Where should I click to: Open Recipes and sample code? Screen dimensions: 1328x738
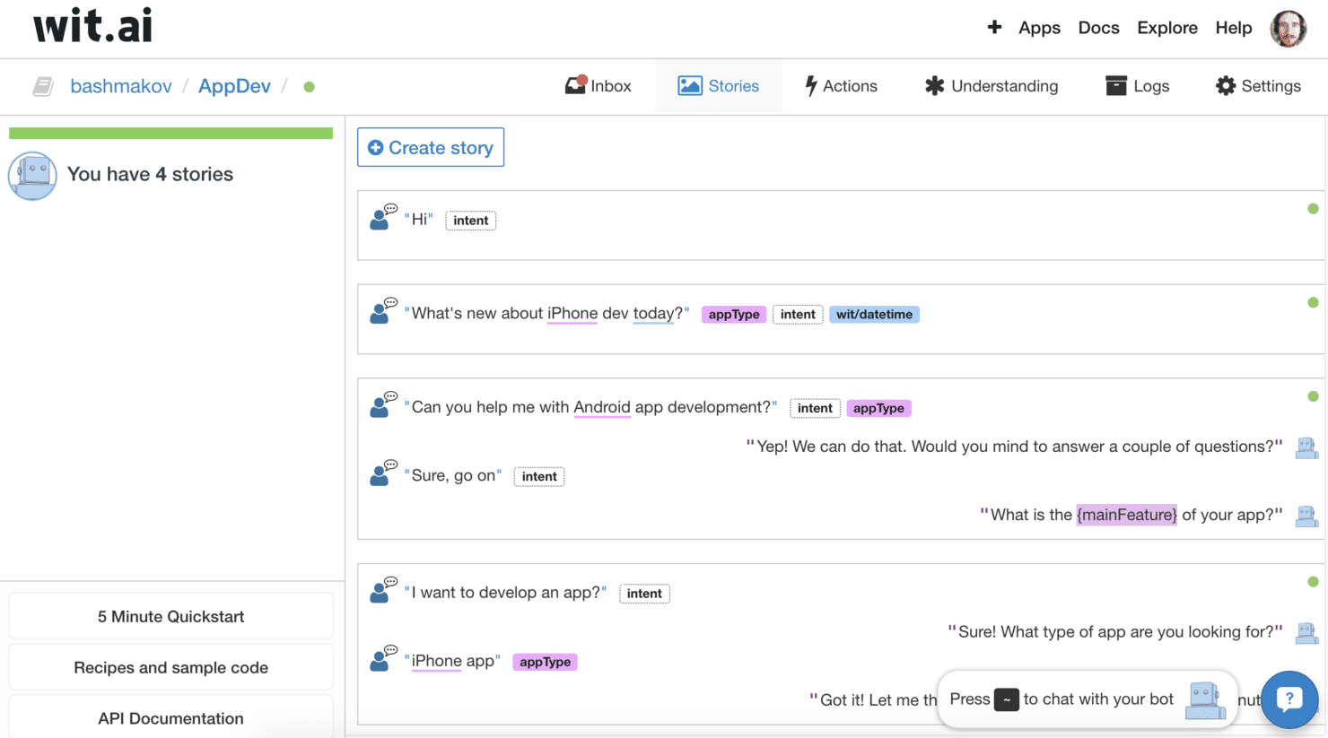coord(170,668)
